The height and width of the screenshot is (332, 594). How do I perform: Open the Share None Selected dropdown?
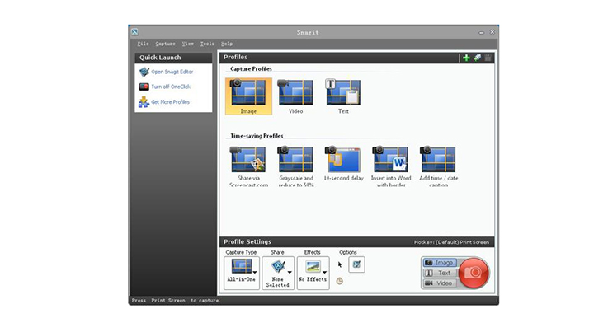tap(278, 273)
